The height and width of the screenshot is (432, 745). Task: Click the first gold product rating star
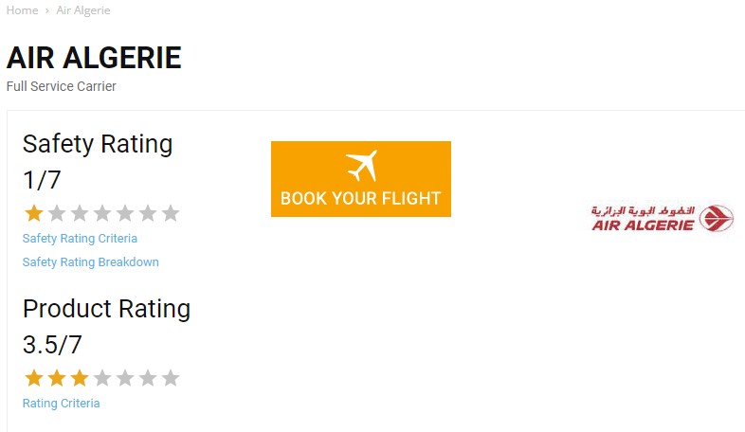[x=33, y=379]
